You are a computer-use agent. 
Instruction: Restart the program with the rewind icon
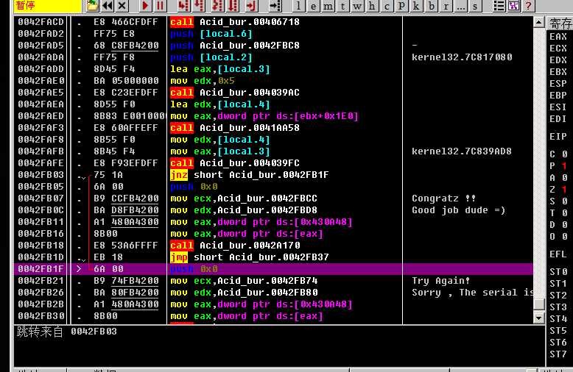click(108, 5)
